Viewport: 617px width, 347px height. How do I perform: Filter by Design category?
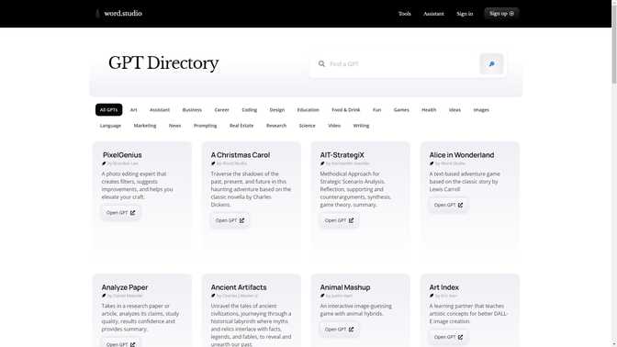coord(277,110)
